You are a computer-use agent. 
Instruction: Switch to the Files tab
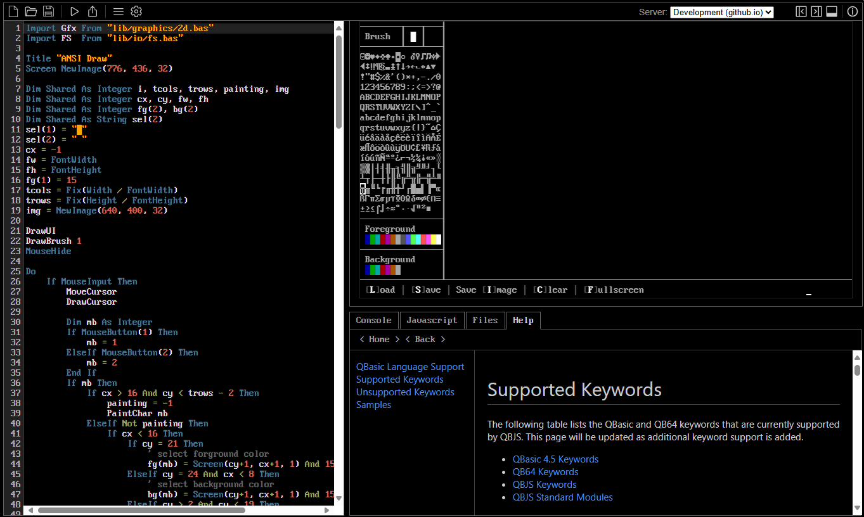pyautogui.click(x=485, y=321)
